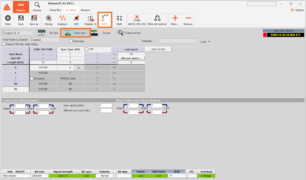Click the Length [bits] value 24
Screen dimensions: 306x180
[x=43, y=62]
